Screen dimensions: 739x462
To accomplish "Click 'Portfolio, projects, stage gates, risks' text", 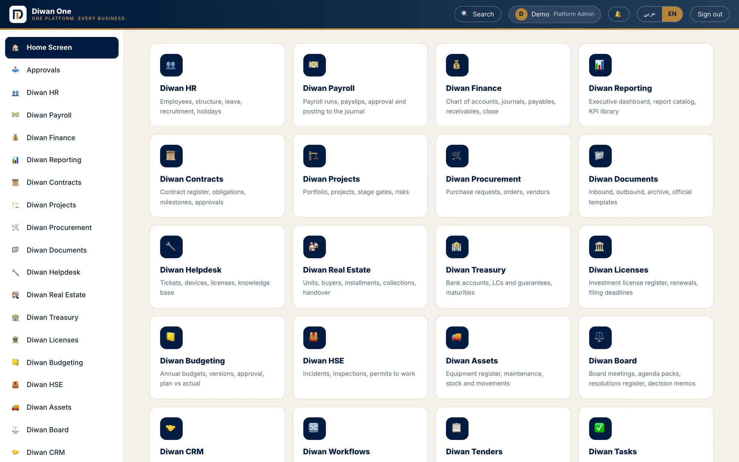I will [356, 192].
